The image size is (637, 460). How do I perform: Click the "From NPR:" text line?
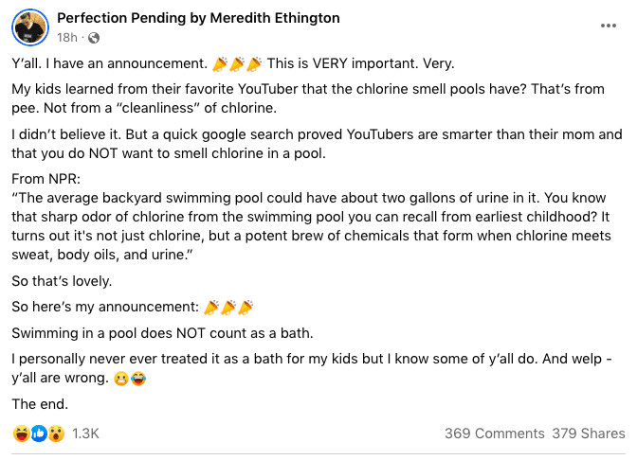pyautogui.click(x=45, y=179)
